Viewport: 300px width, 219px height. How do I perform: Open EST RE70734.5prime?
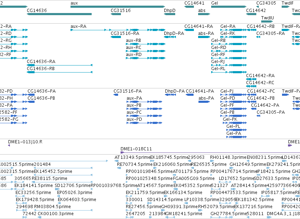tap(135, 164)
